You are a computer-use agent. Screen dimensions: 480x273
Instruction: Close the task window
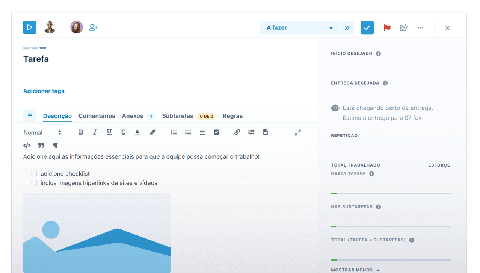(447, 28)
